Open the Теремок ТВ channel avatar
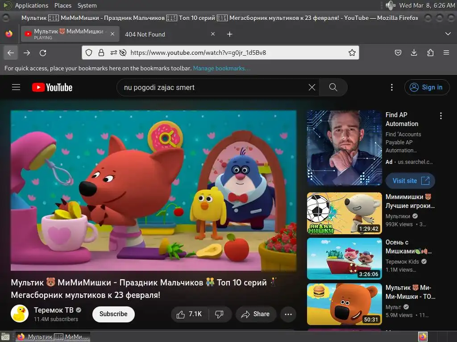Image resolution: width=457 pixels, height=342 pixels. click(x=20, y=313)
